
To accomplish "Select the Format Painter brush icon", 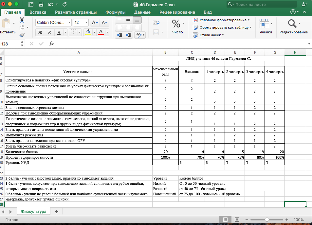I will tap(22, 35).
